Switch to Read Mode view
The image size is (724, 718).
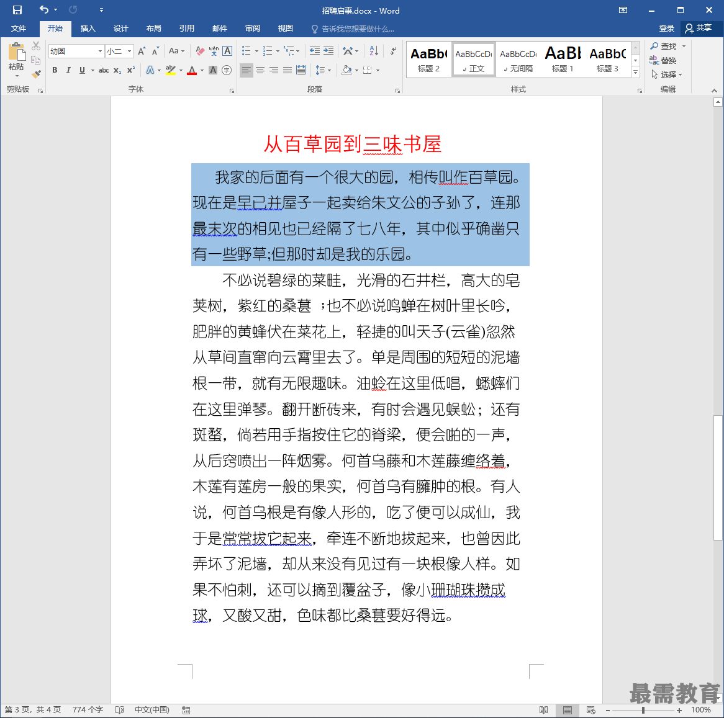pyautogui.click(x=544, y=710)
